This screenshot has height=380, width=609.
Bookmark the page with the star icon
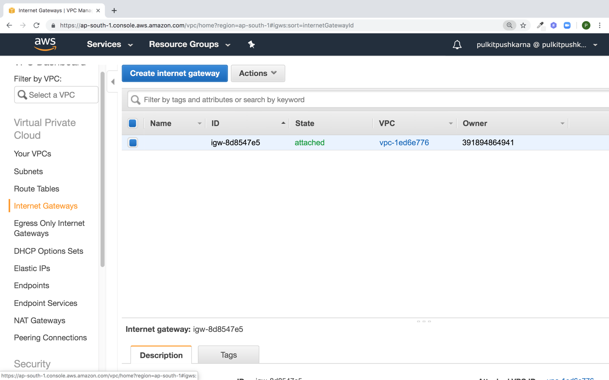(x=523, y=25)
